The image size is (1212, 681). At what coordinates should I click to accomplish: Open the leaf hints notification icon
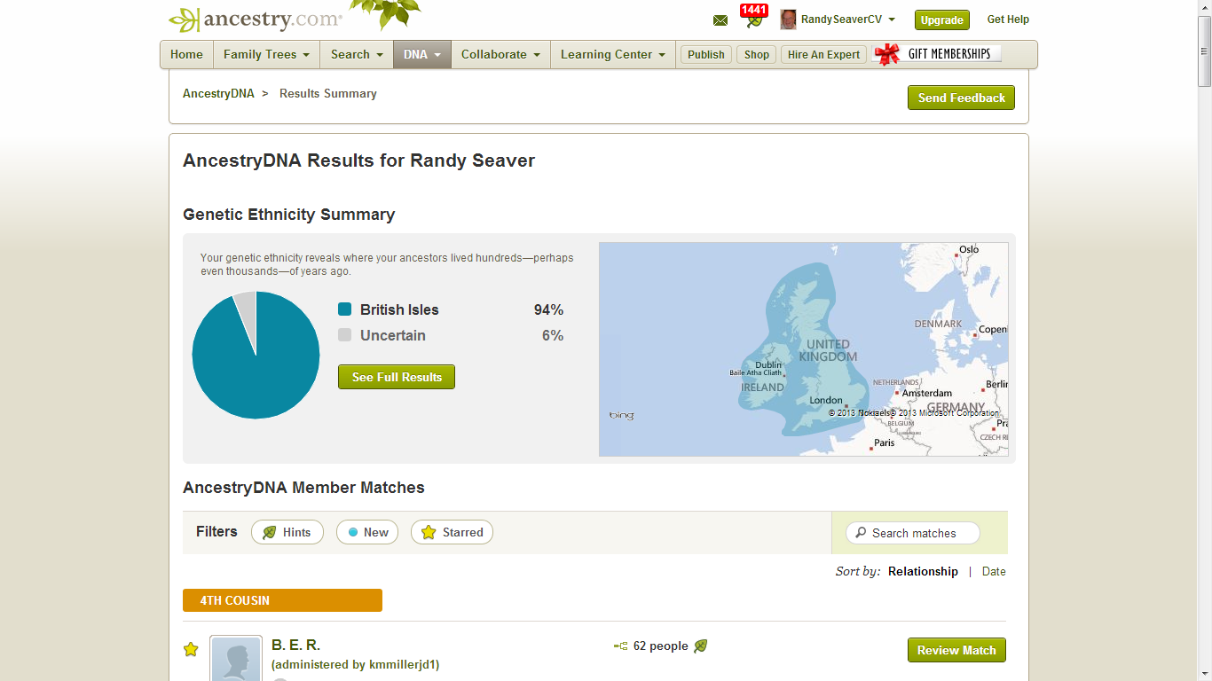[753, 17]
